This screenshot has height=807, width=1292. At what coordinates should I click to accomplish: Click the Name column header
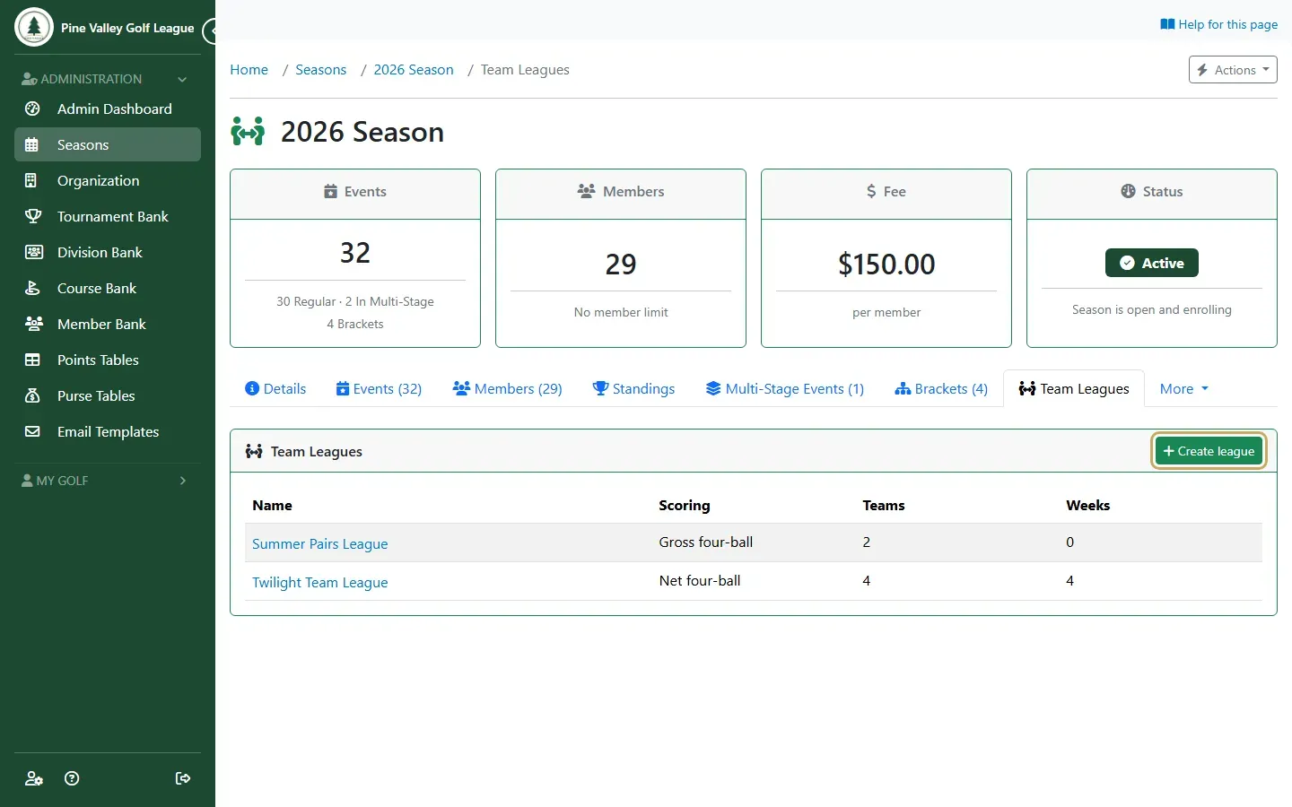pyautogui.click(x=273, y=505)
